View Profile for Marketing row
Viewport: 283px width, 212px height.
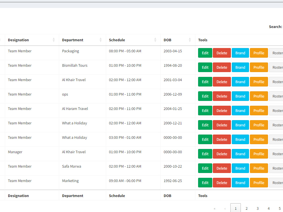point(259,183)
